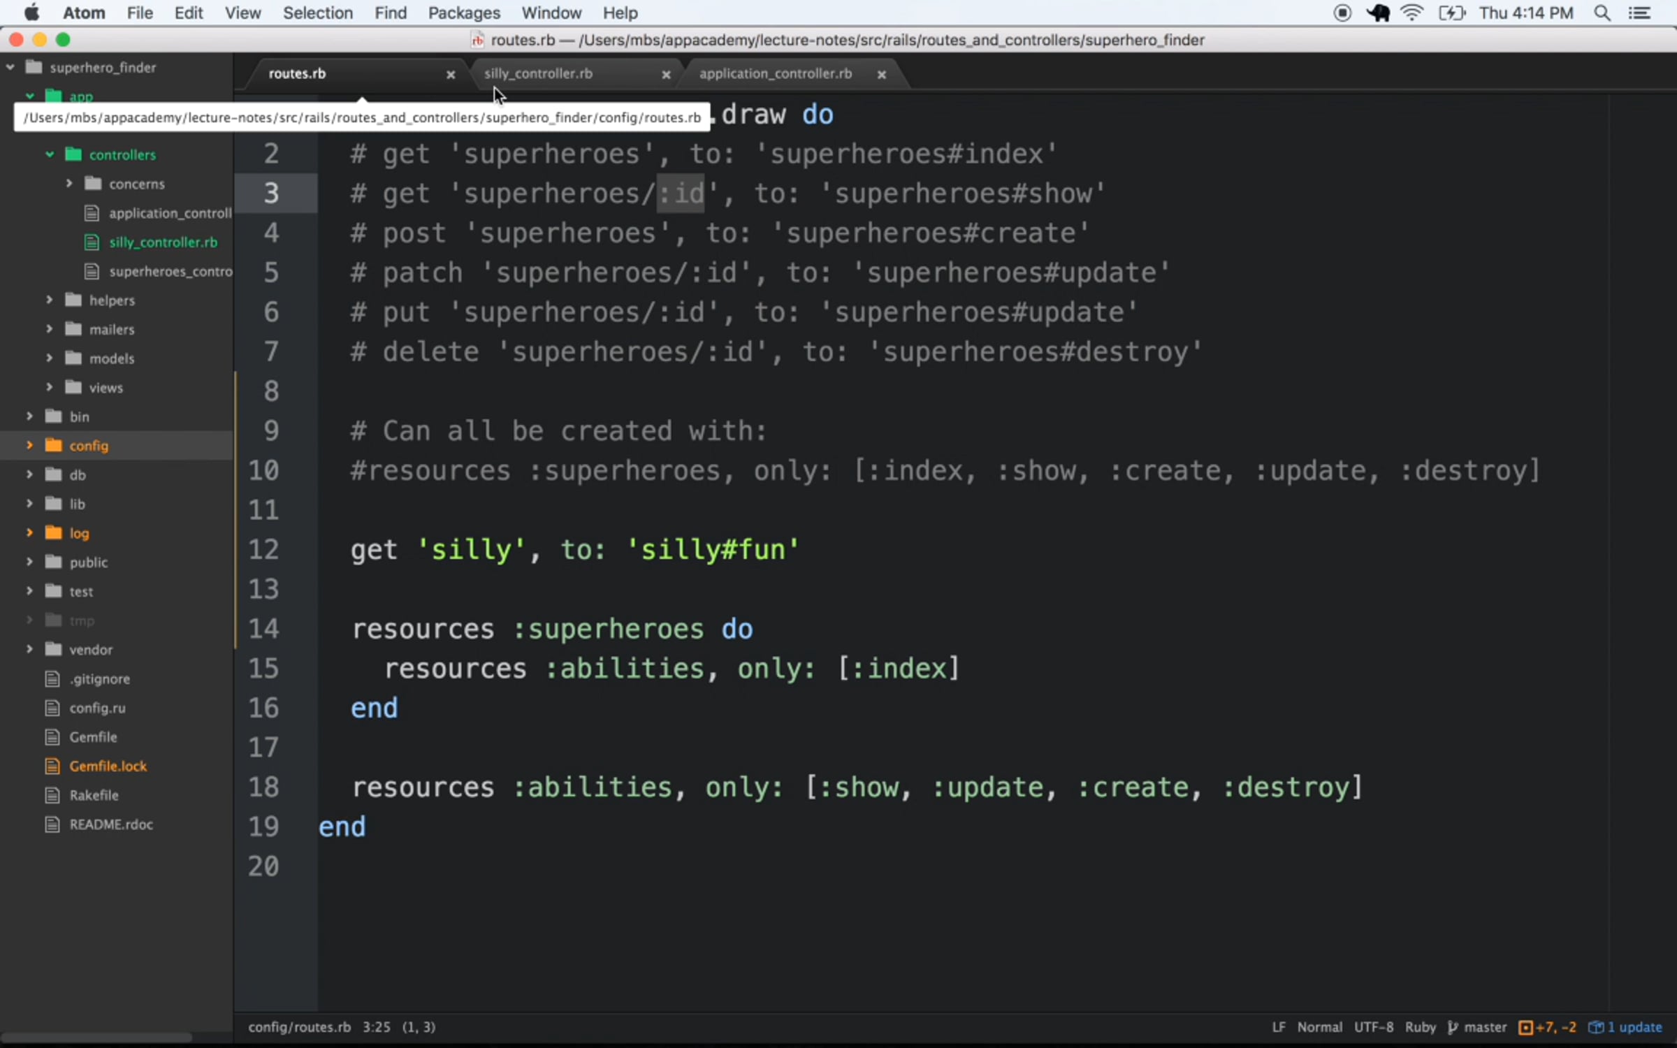Open the File menu
The width and height of the screenshot is (1677, 1048).
140,13
